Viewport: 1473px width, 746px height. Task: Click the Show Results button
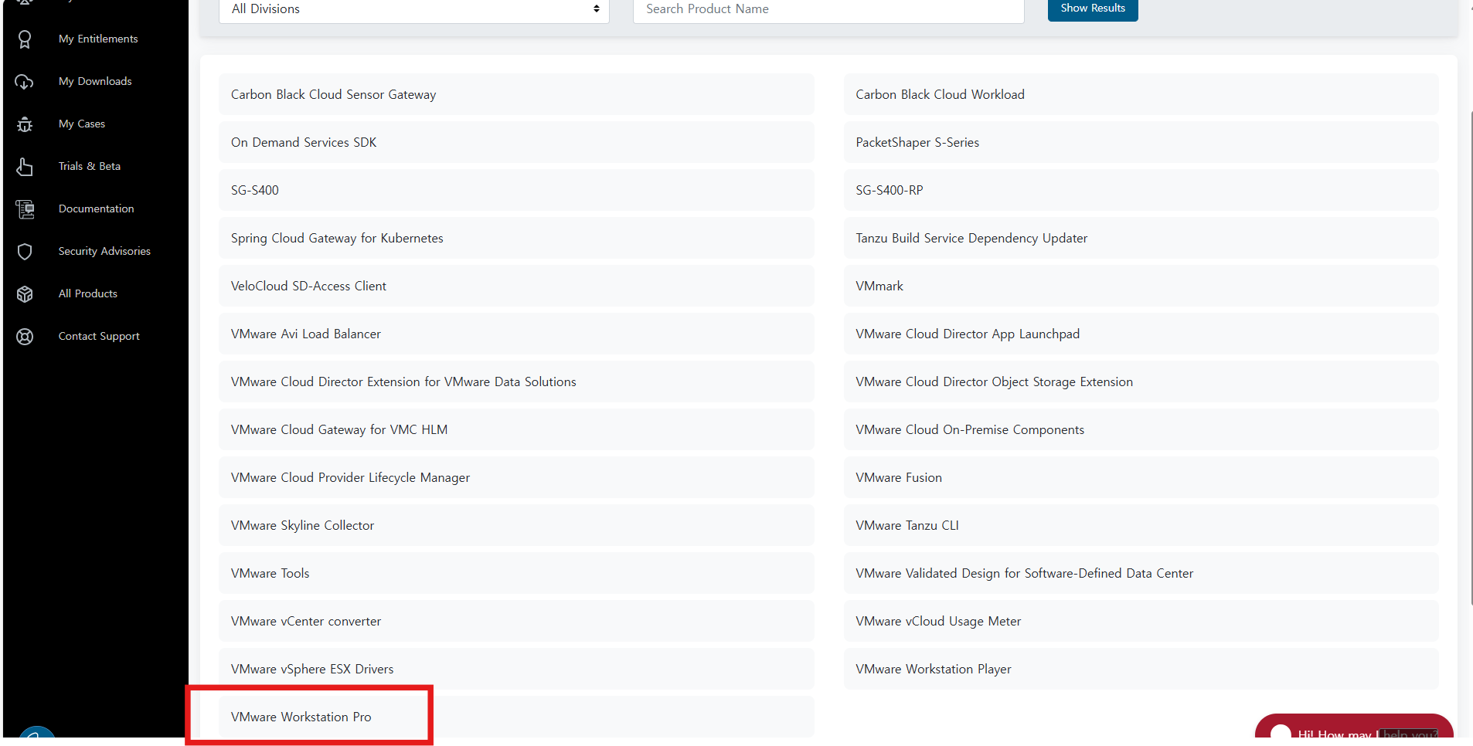click(1093, 8)
